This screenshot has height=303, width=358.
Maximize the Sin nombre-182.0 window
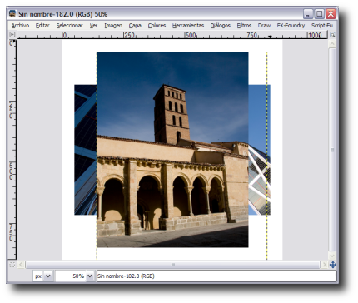click(x=319, y=14)
